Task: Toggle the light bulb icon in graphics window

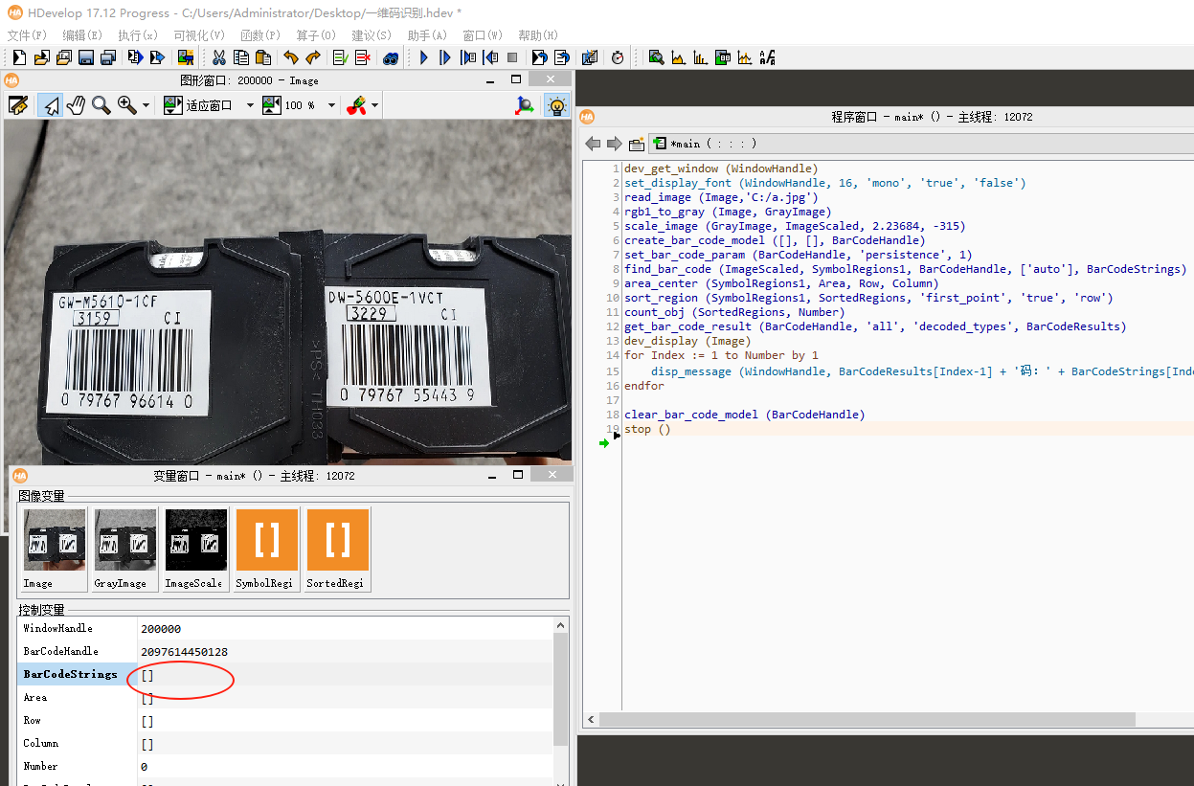Action: tap(556, 105)
